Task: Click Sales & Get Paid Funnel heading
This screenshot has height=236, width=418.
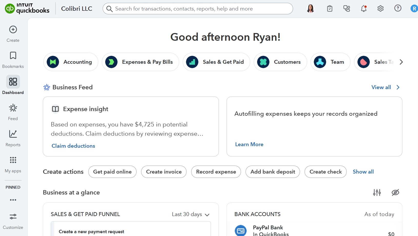Action: point(85,214)
